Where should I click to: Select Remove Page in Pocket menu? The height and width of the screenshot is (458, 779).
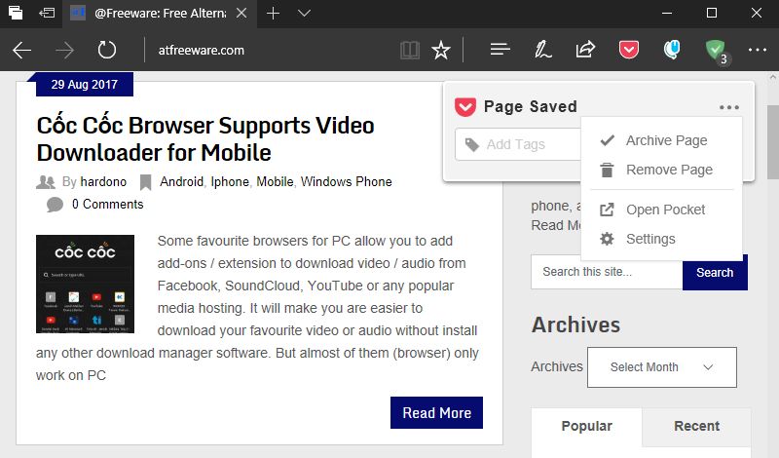pyautogui.click(x=669, y=170)
